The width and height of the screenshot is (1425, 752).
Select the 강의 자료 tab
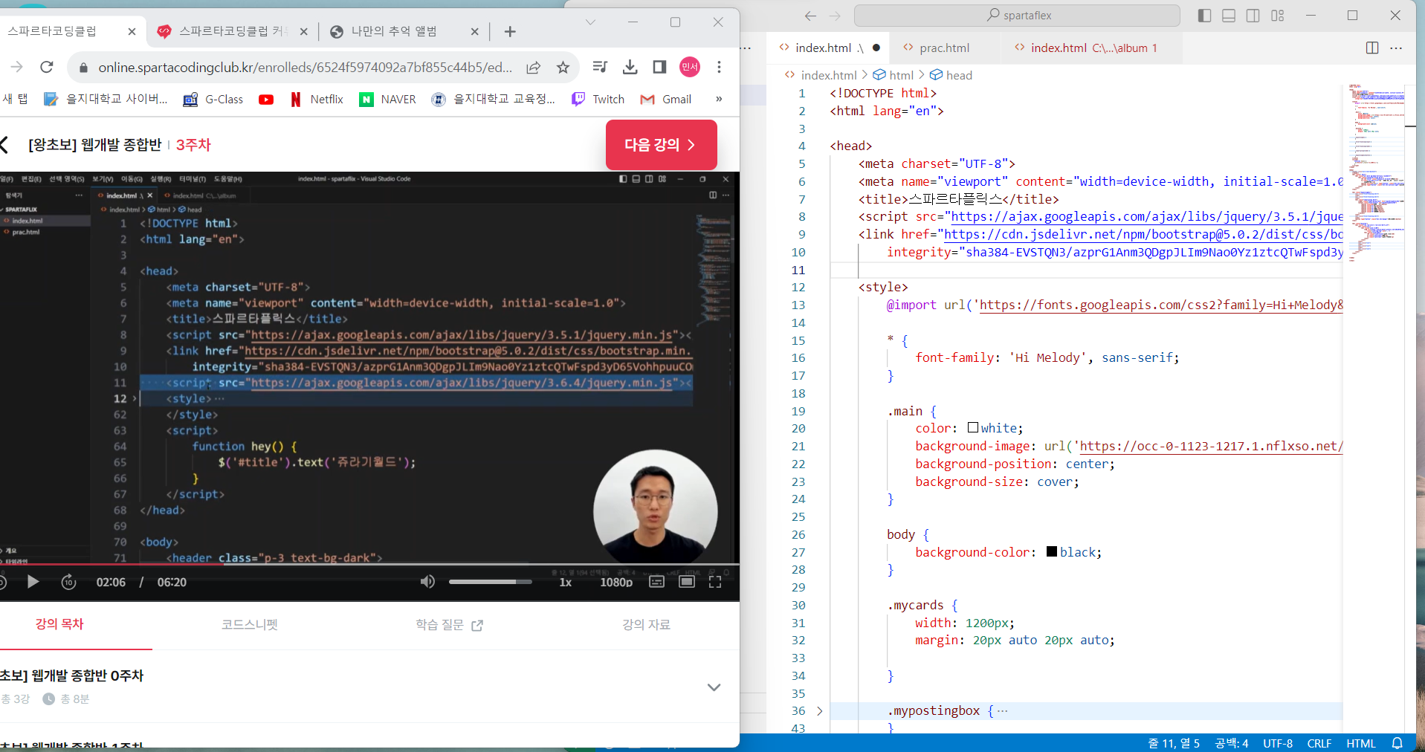click(x=647, y=625)
